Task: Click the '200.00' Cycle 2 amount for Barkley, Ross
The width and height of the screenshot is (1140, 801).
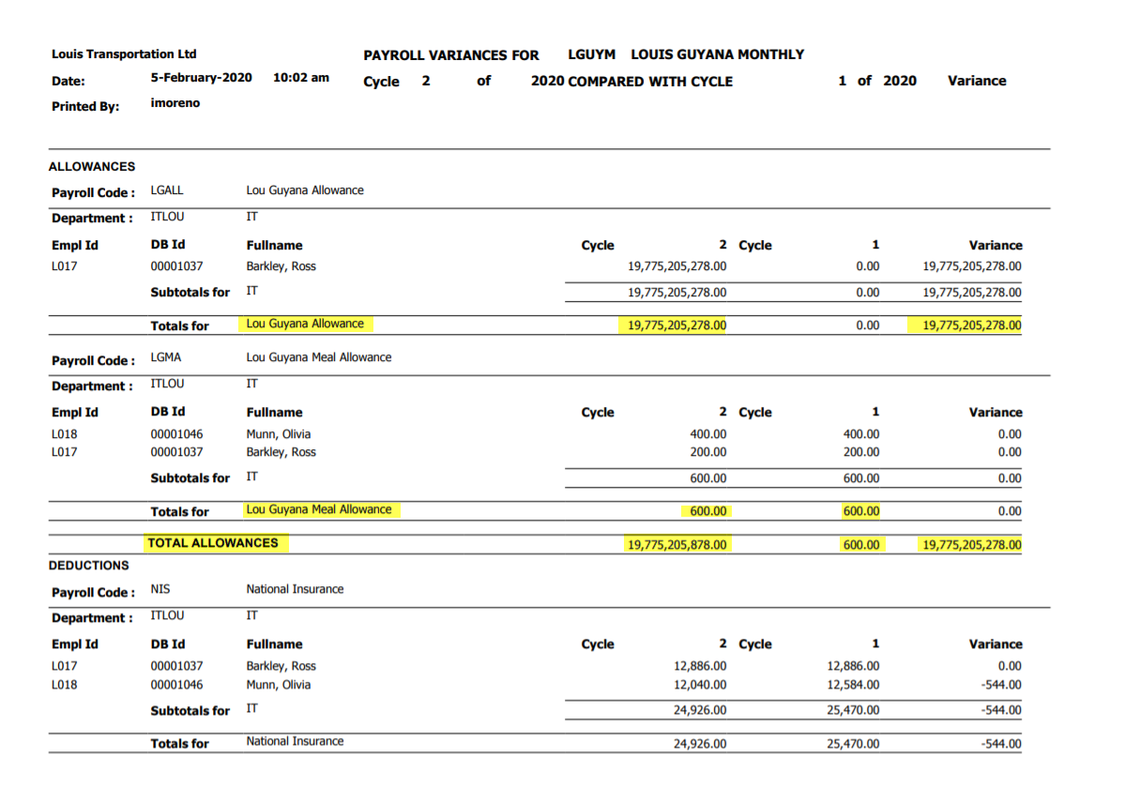Action: pyautogui.click(x=708, y=452)
